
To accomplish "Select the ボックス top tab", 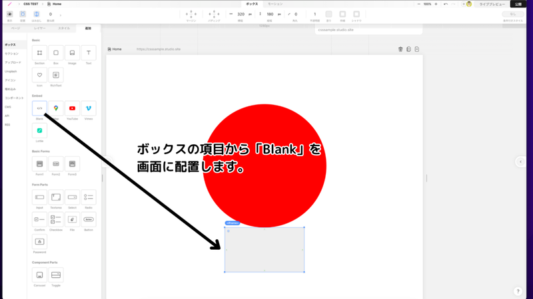I will tap(252, 4).
